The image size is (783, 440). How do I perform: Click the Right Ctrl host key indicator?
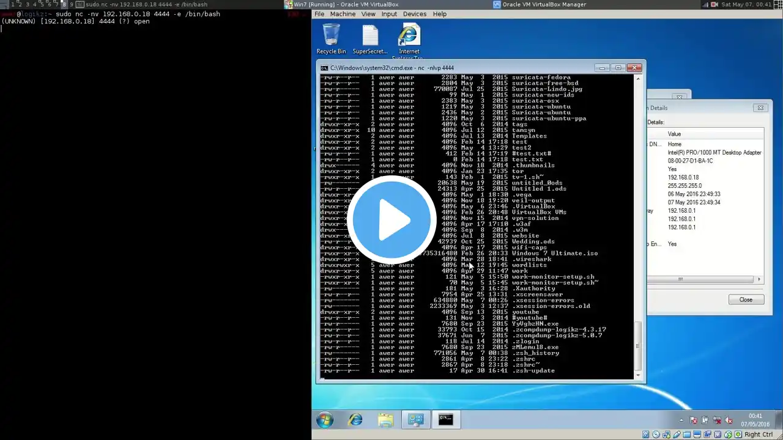(x=758, y=435)
